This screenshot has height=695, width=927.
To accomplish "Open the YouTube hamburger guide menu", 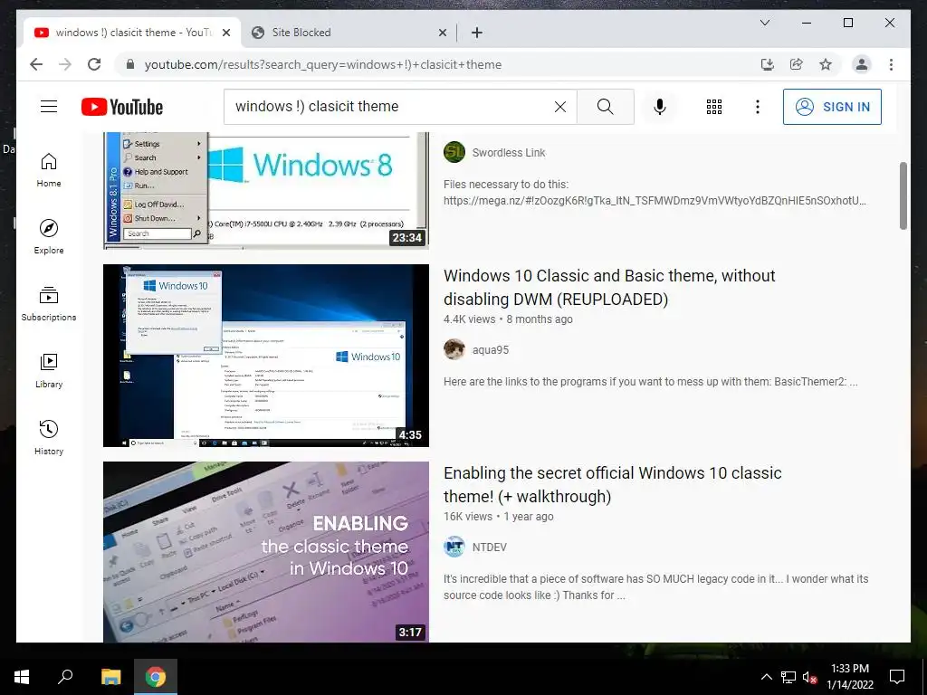I will [x=49, y=107].
